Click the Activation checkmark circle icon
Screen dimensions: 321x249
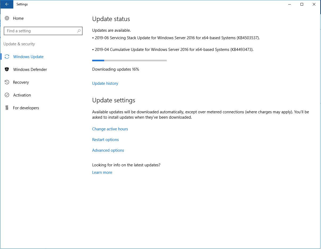(7, 95)
